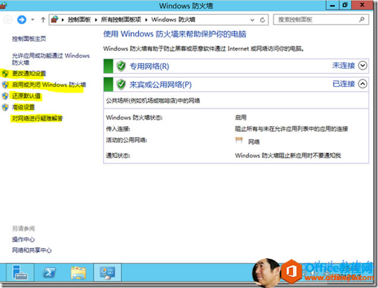378x288 pixels.
Task: Click shield icon beside 高级设置
Action: tap(5, 107)
